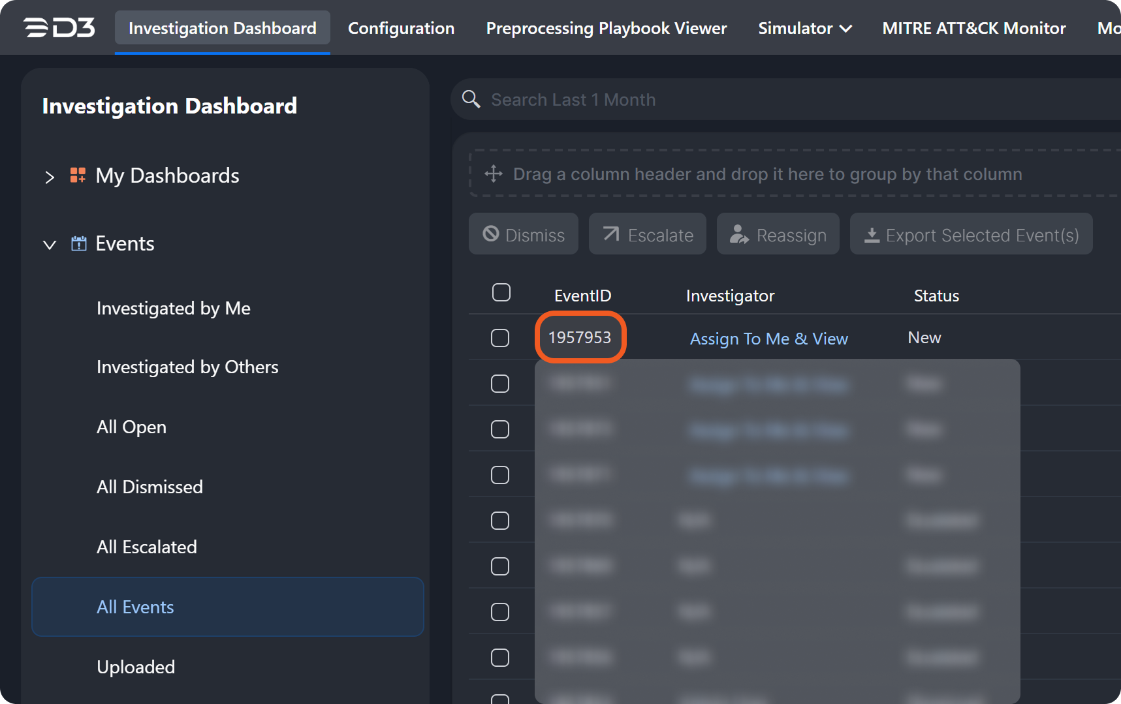Click the search magnifier icon

point(471,99)
